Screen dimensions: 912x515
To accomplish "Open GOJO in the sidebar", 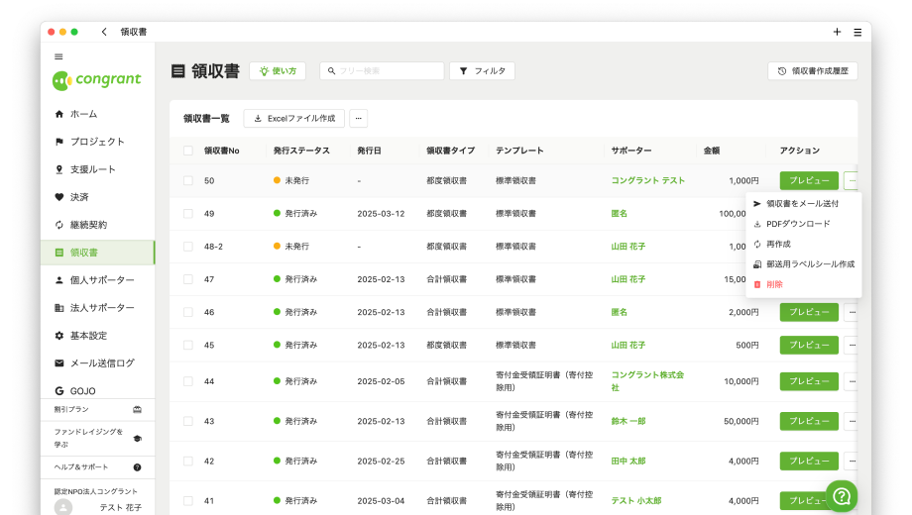I will tap(97, 391).
